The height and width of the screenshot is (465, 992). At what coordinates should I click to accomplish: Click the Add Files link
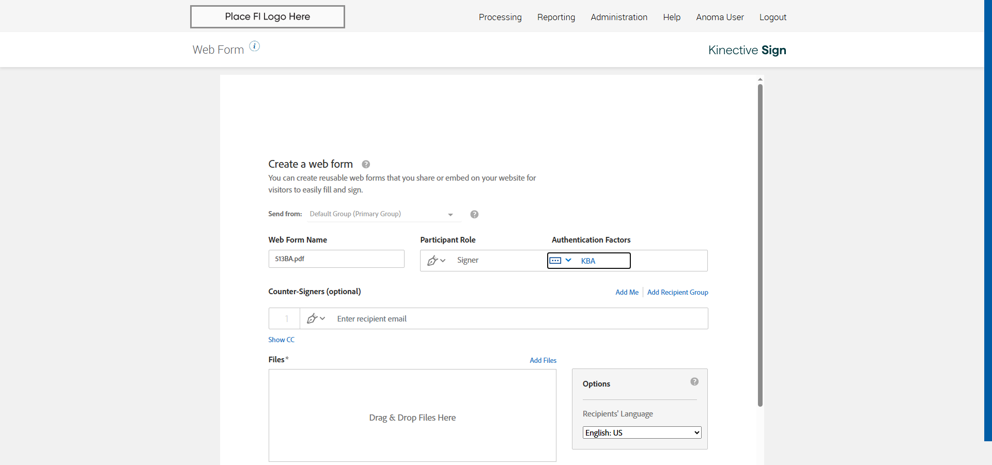click(x=543, y=360)
